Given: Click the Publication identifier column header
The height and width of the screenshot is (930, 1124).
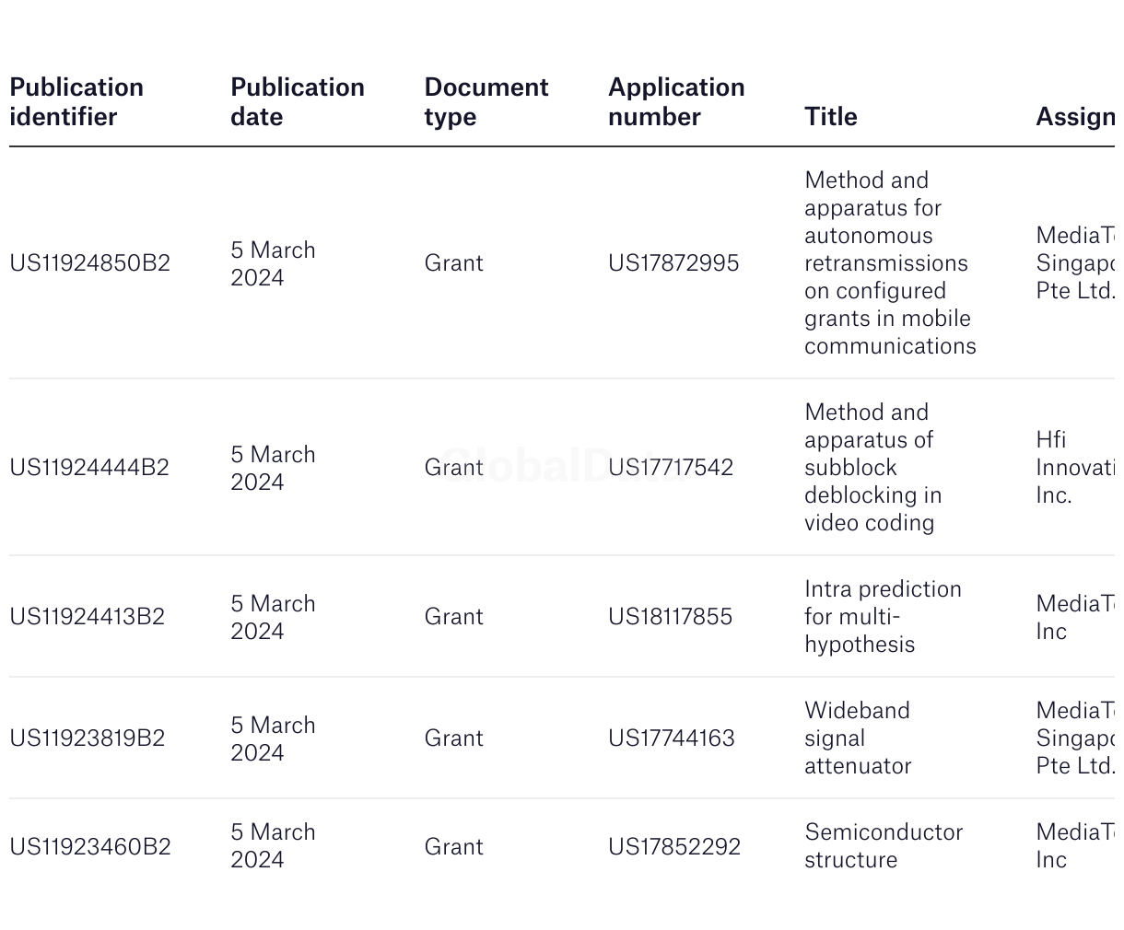Looking at the screenshot, I should tap(76, 102).
